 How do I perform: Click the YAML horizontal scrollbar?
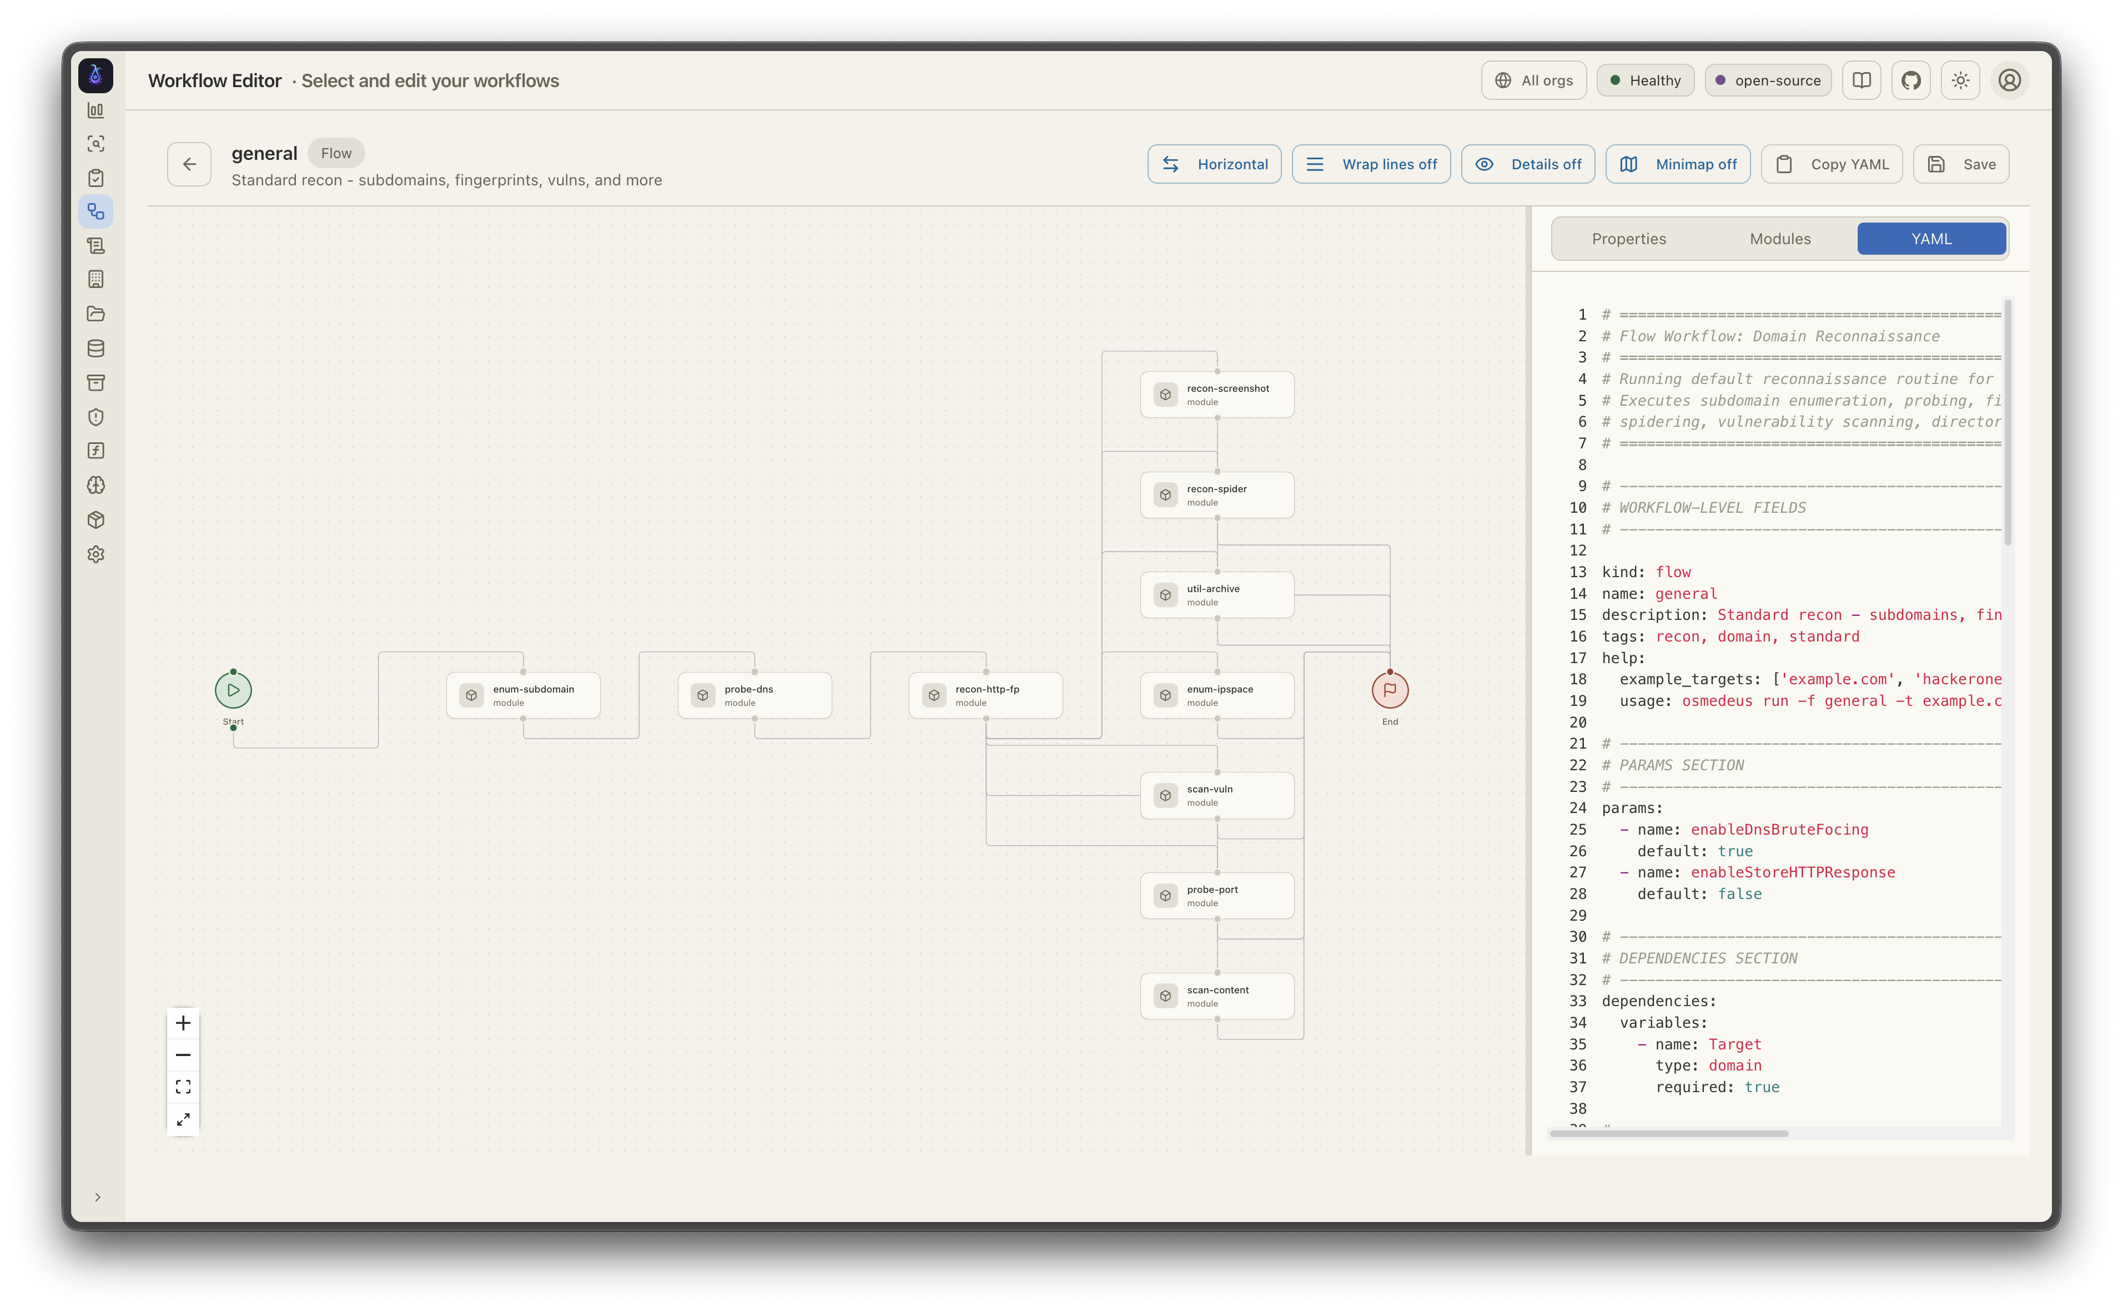pyautogui.click(x=1669, y=1133)
